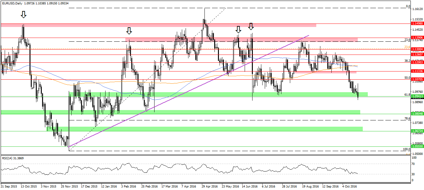Click the 29 Apr 2016 date label
The image size is (424, 190).
(209, 186)
